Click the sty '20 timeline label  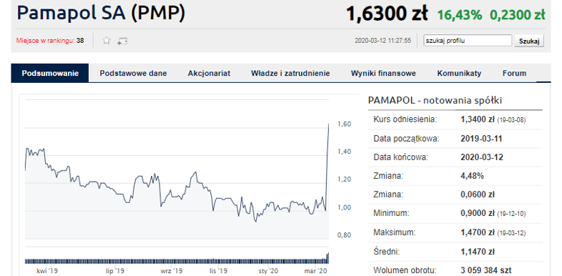268,270
